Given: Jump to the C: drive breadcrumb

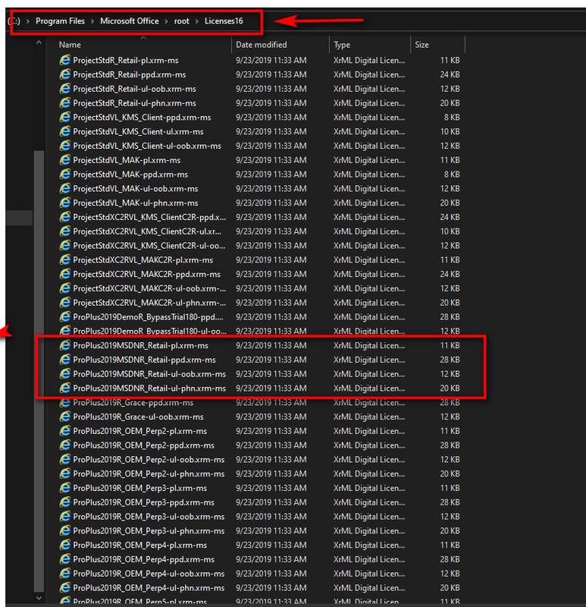Looking at the screenshot, I should [14, 21].
